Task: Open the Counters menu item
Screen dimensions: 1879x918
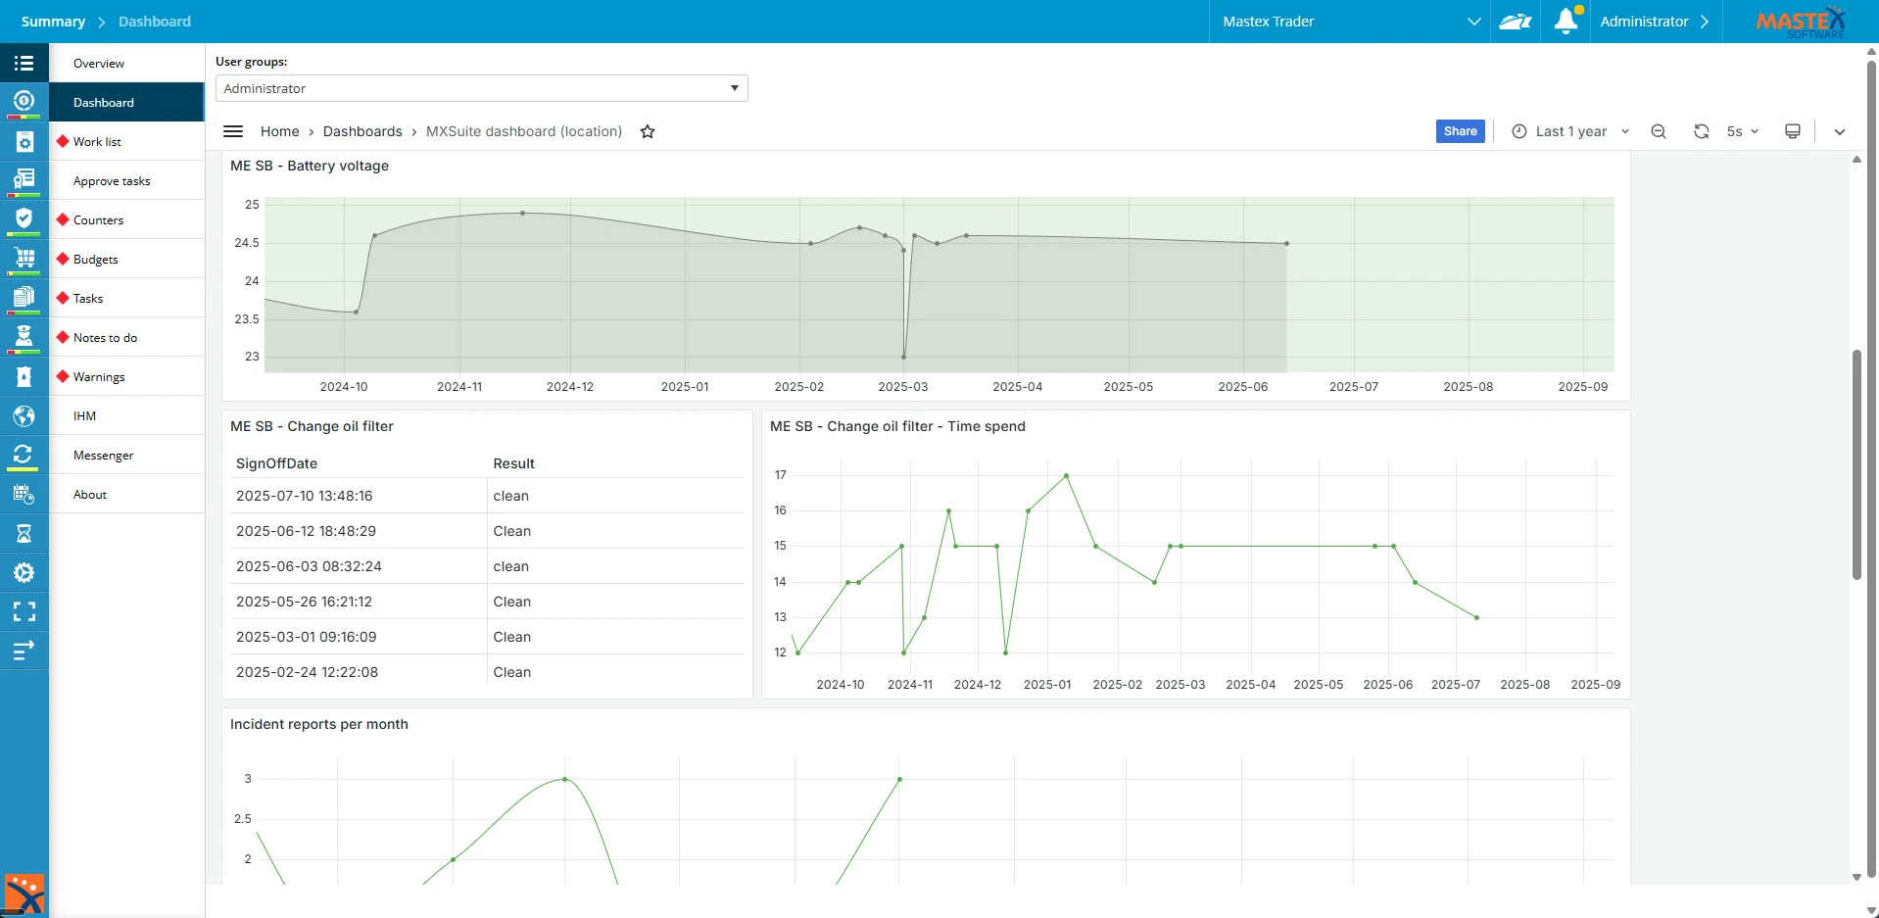Action: 98,220
